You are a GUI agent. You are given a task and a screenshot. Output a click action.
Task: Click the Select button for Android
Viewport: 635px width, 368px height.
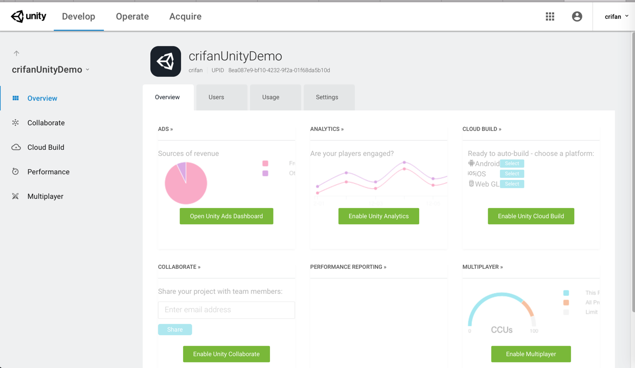[512, 164]
